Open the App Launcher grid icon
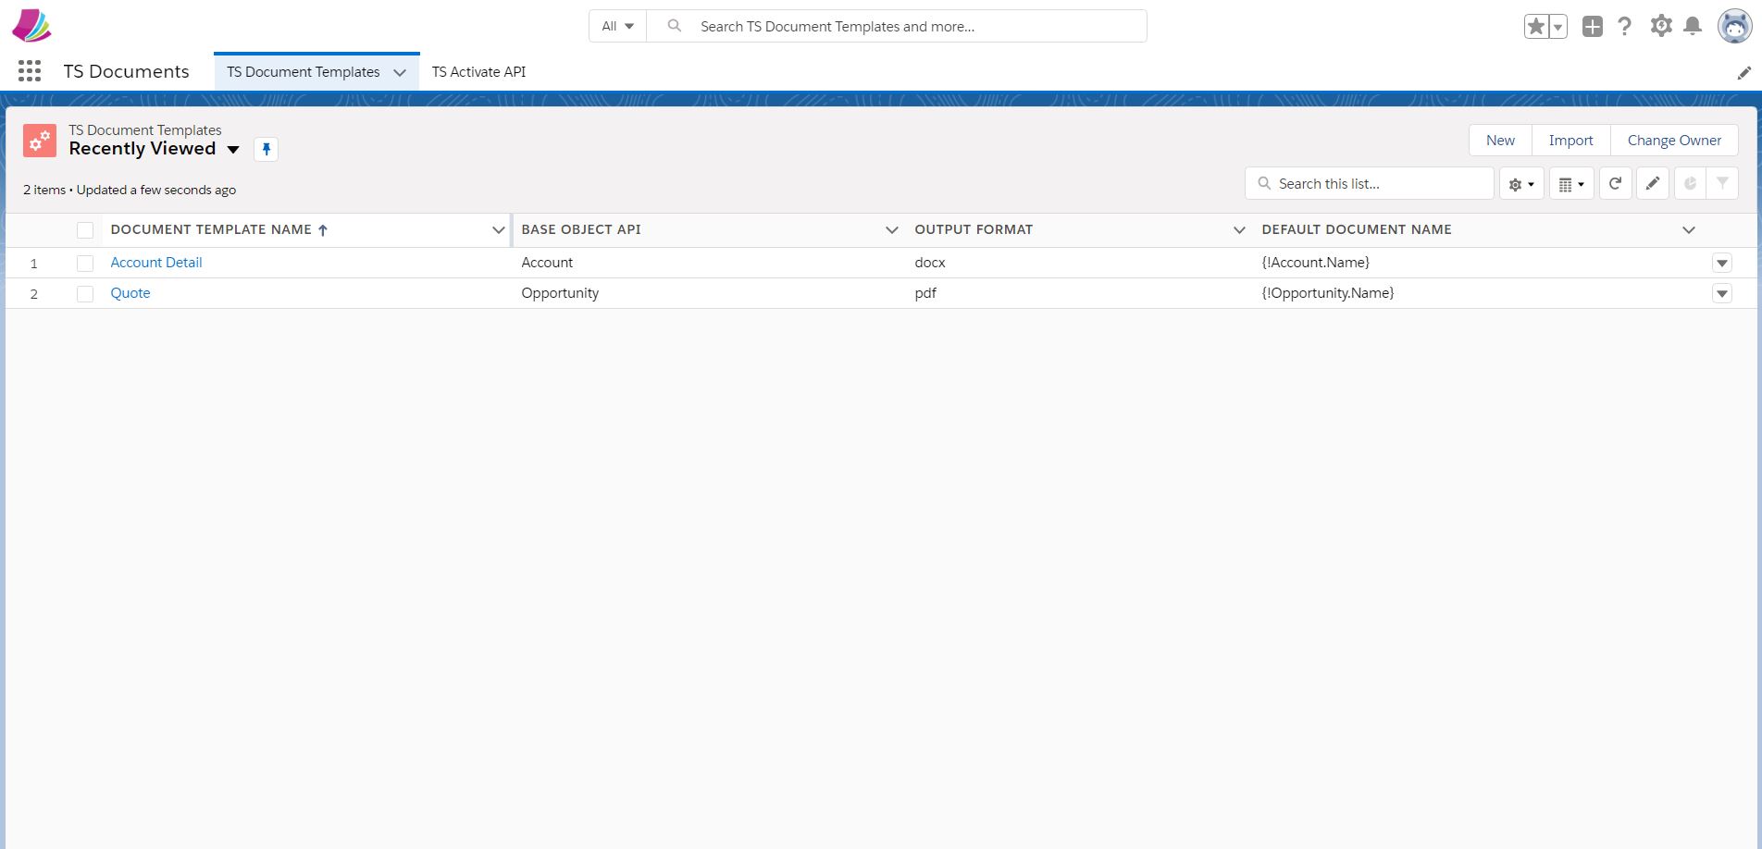 [29, 70]
